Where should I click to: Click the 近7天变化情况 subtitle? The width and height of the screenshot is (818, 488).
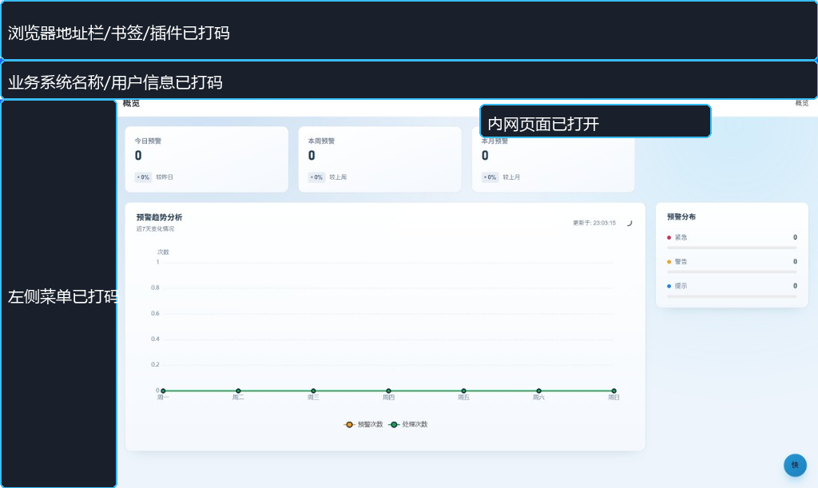click(156, 229)
